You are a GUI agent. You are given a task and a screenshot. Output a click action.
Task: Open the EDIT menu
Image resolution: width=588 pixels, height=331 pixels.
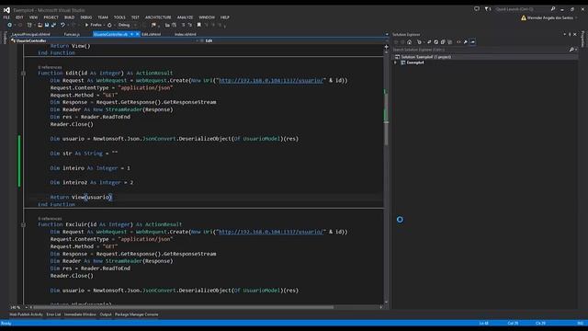(19, 17)
